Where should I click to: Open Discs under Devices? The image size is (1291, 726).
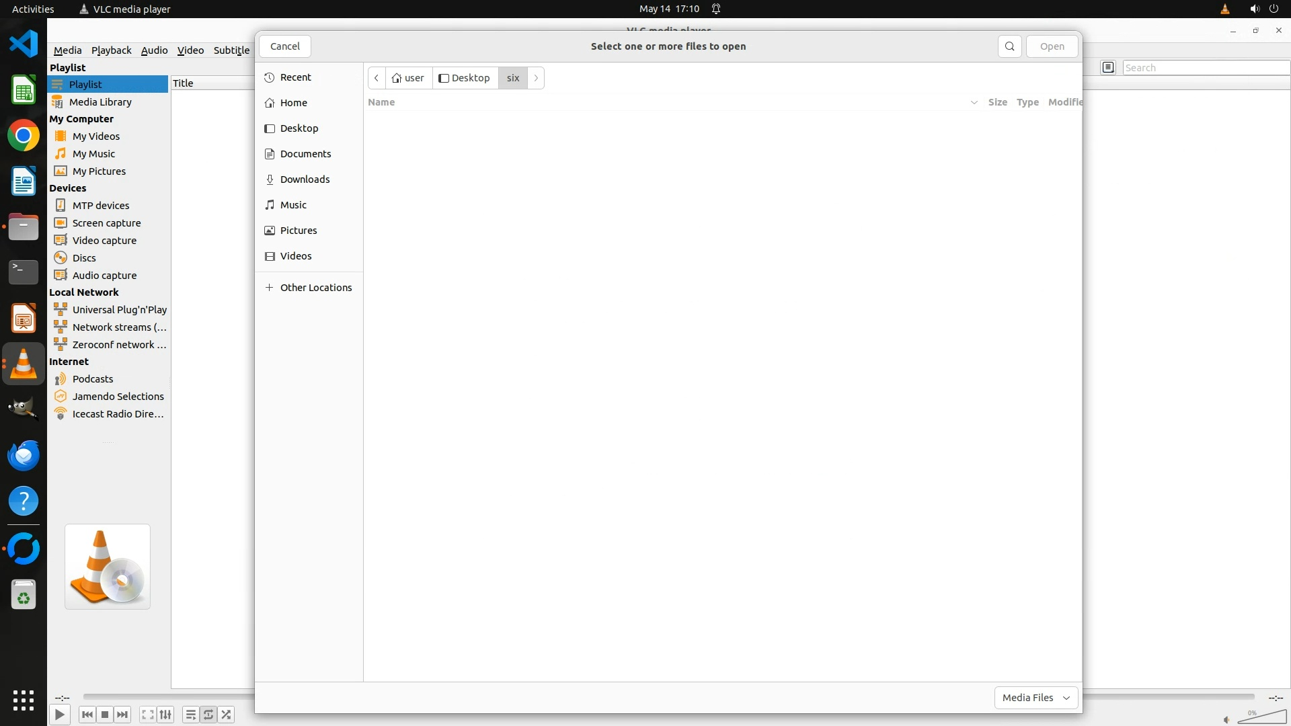[84, 258]
